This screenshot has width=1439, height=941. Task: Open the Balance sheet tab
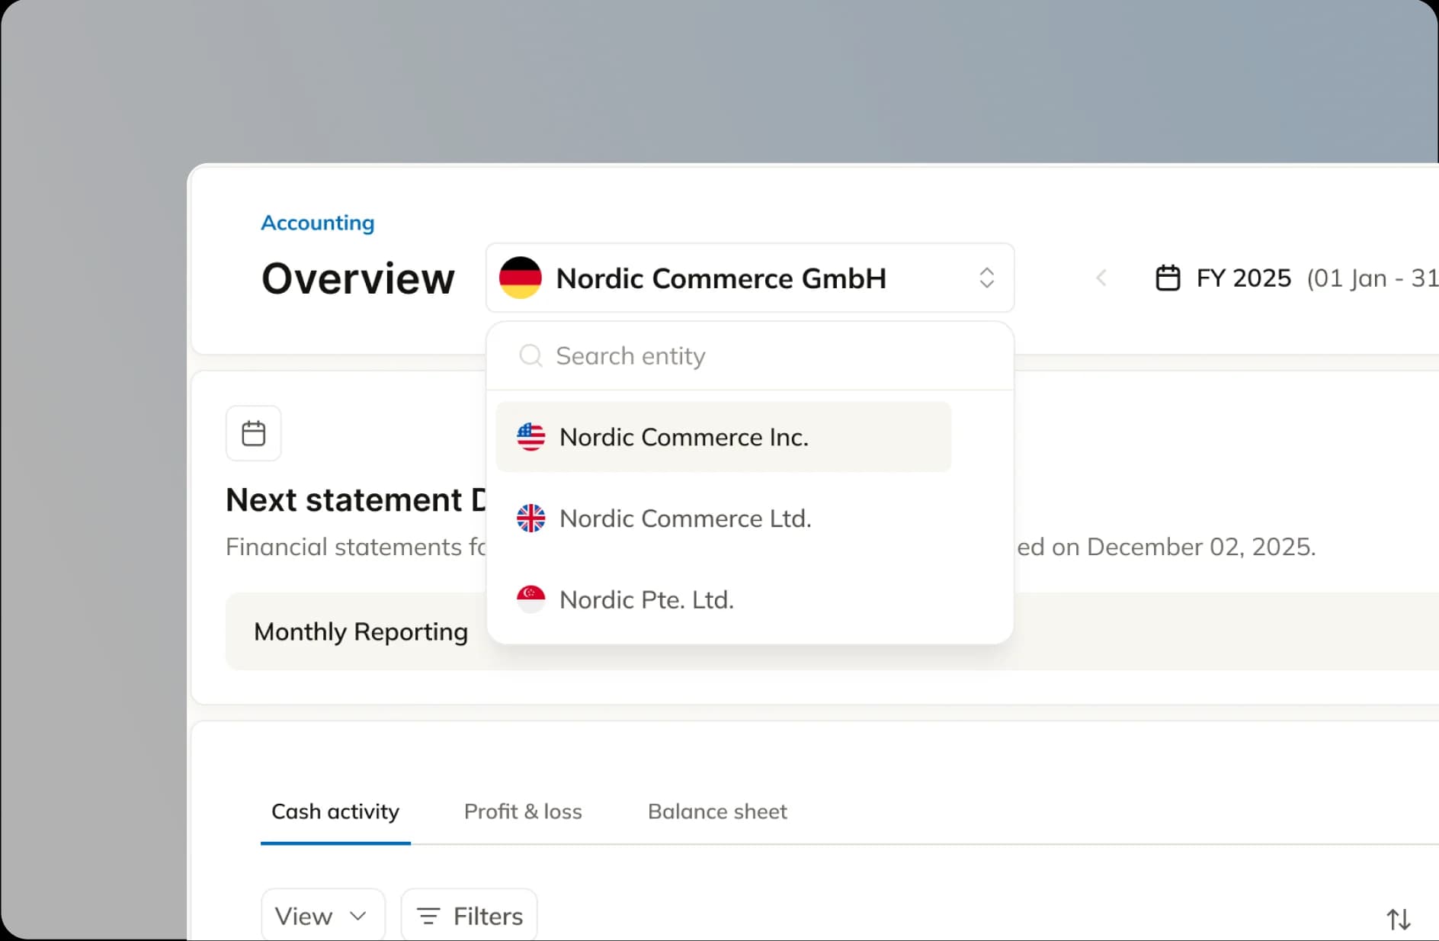[716, 811]
